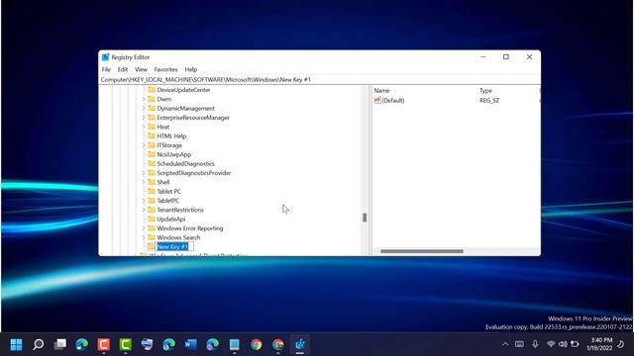Select the ScriptedDiagnosticsProvider key label
Screen dimensions: 634x356
click(x=194, y=173)
